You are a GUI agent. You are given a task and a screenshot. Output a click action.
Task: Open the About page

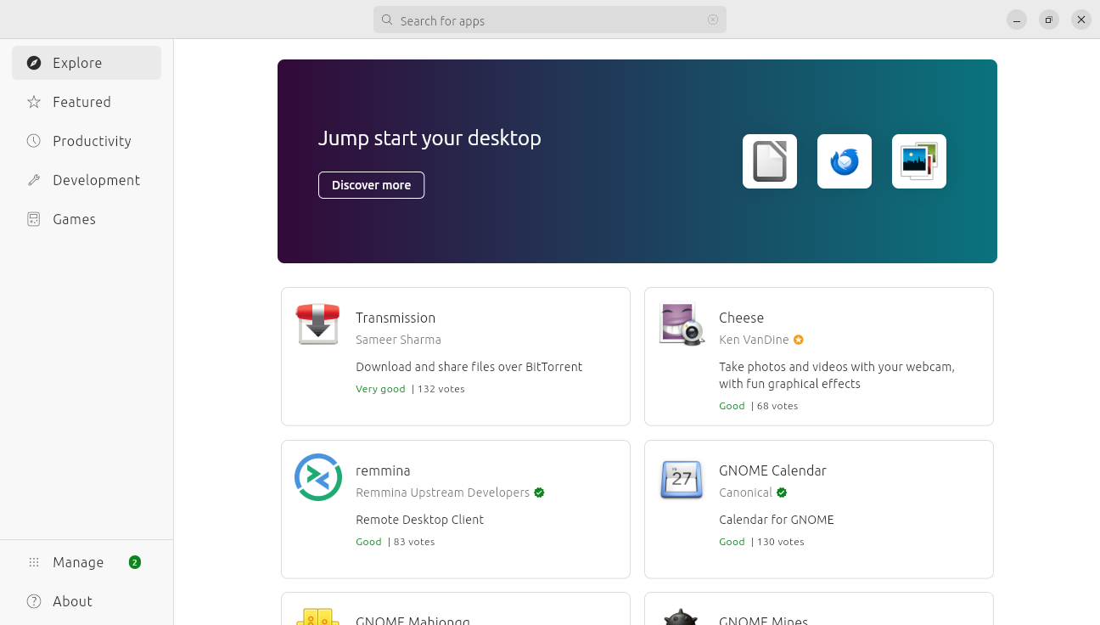(87, 601)
